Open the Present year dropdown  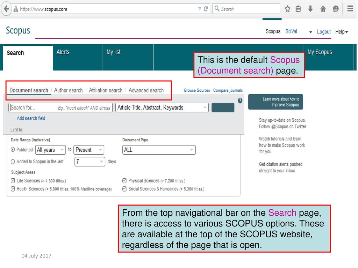pos(89,150)
